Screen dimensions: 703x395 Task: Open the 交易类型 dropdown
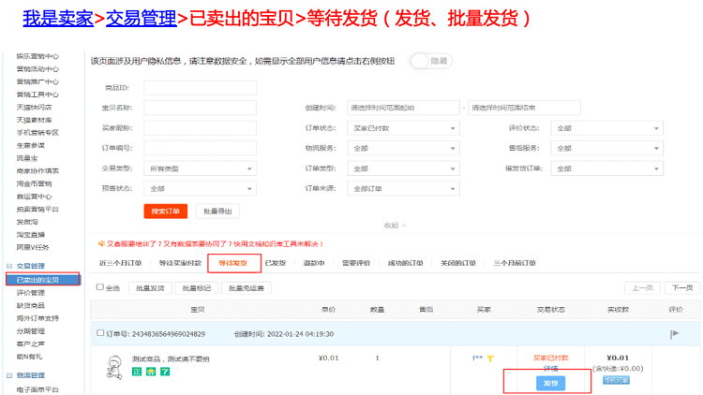[201, 168]
